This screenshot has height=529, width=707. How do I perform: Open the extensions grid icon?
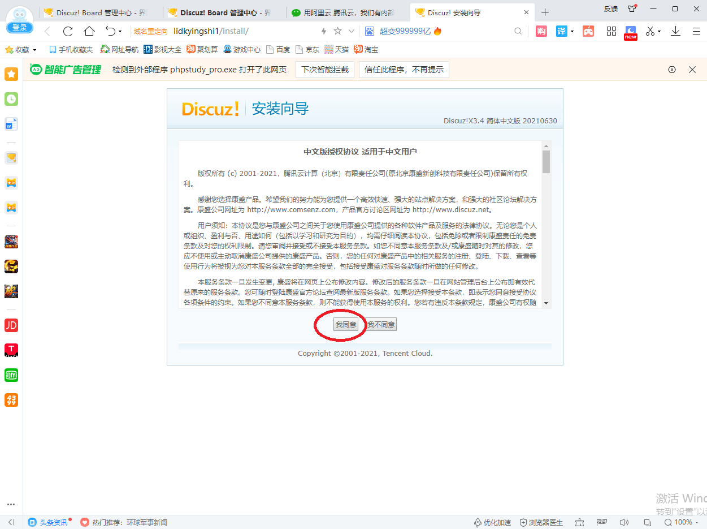pos(611,31)
